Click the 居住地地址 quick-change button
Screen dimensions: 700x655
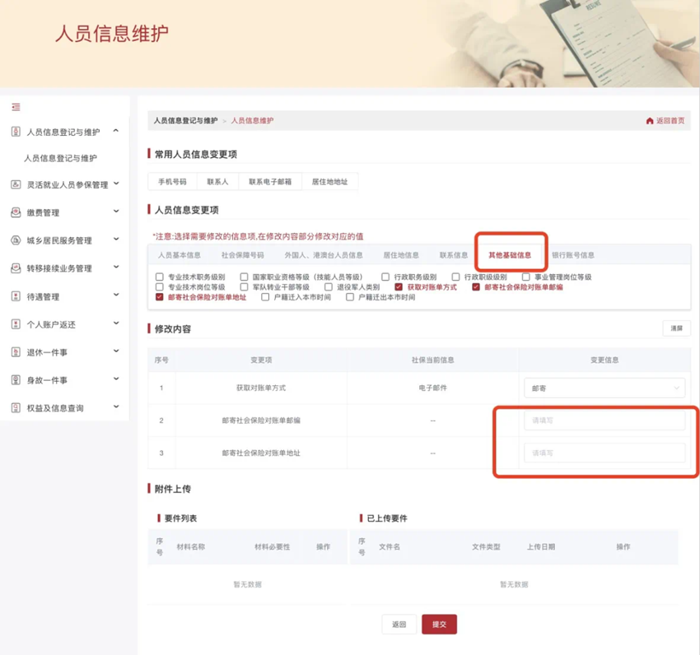pyautogui.click(x=329, y=182)
